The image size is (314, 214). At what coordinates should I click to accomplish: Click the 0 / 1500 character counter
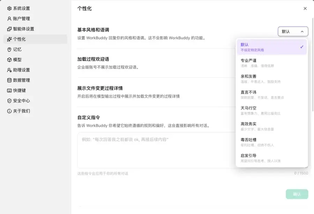(301, 173)
